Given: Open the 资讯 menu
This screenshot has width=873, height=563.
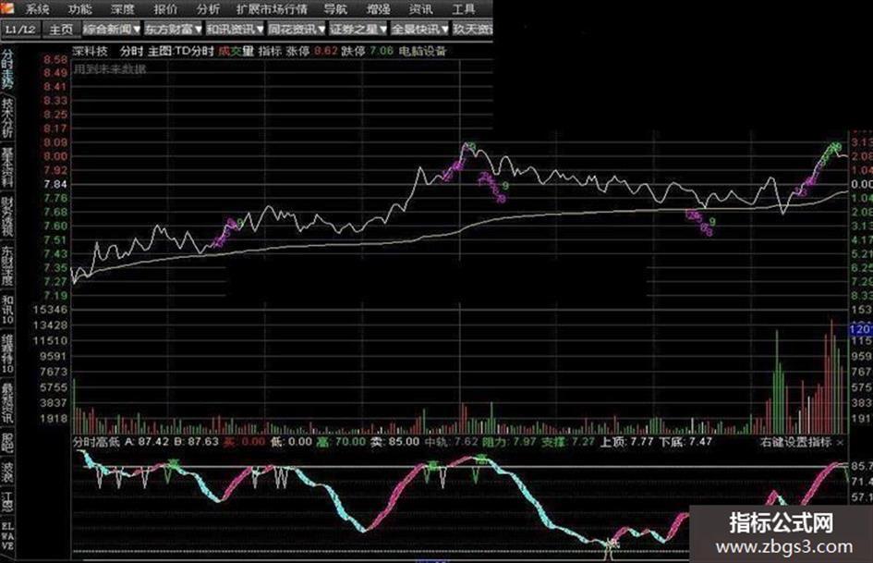Looking at the screenshot, I should (x=420, y=9).
